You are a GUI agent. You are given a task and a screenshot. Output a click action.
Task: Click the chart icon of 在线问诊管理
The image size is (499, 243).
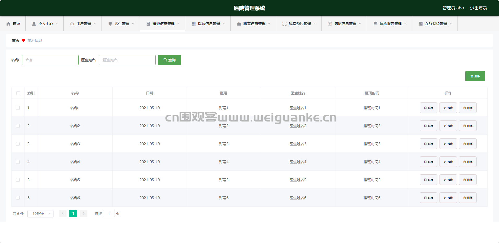click(x=421, y=24)
